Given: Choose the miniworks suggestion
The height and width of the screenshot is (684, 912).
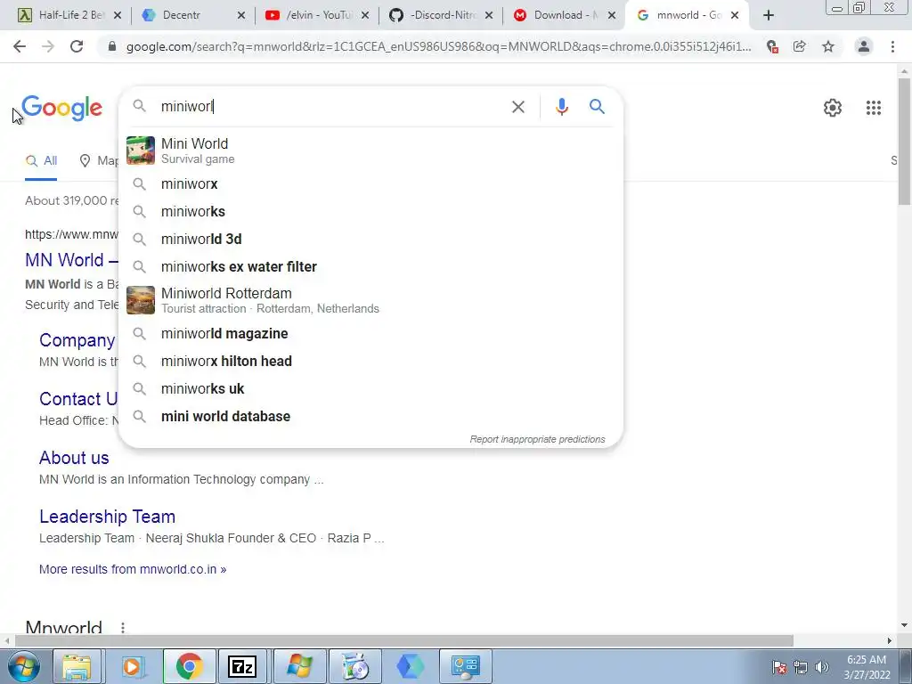Looking at the screenshot, I should 370,212.
